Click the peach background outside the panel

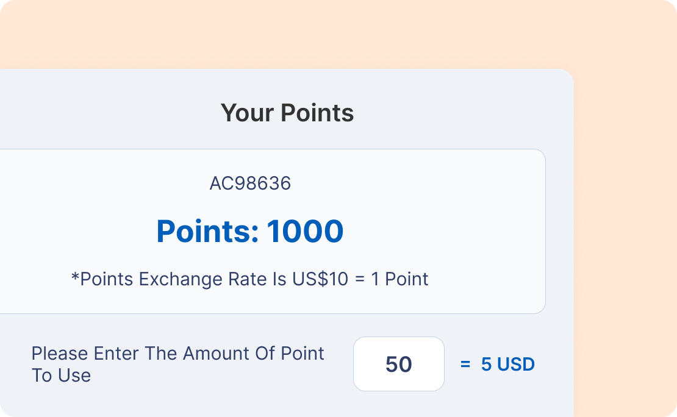(622, 183)
